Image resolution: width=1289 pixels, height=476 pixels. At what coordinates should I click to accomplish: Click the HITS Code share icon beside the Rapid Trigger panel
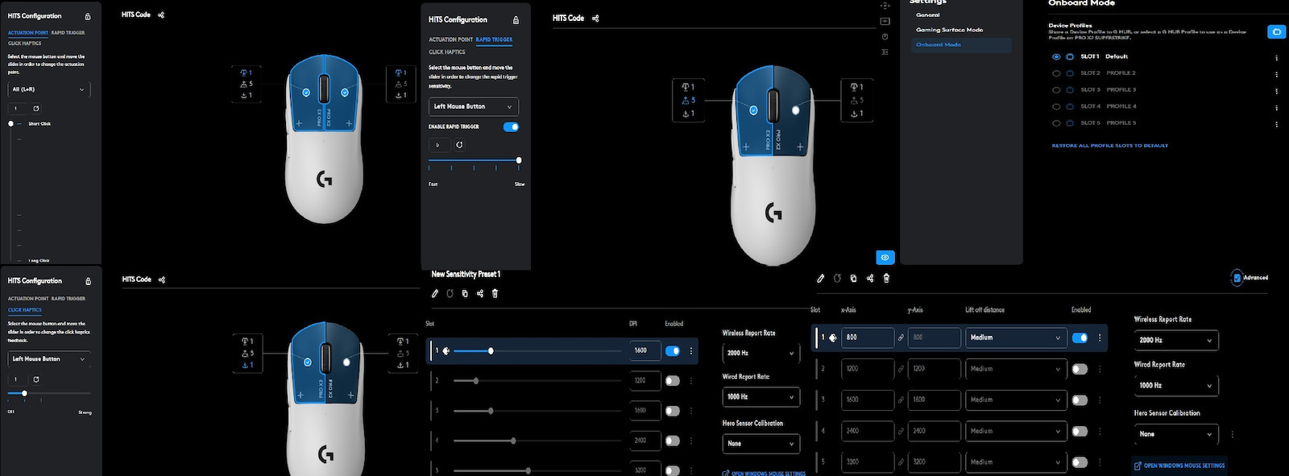595,18
